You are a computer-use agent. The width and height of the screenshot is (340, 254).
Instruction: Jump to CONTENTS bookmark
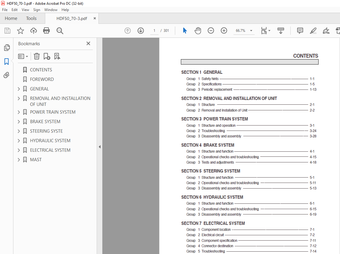pos(41,70)
